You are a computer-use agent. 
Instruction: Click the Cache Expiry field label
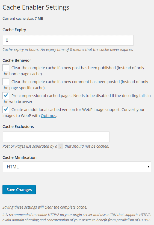tap(14, 30)
